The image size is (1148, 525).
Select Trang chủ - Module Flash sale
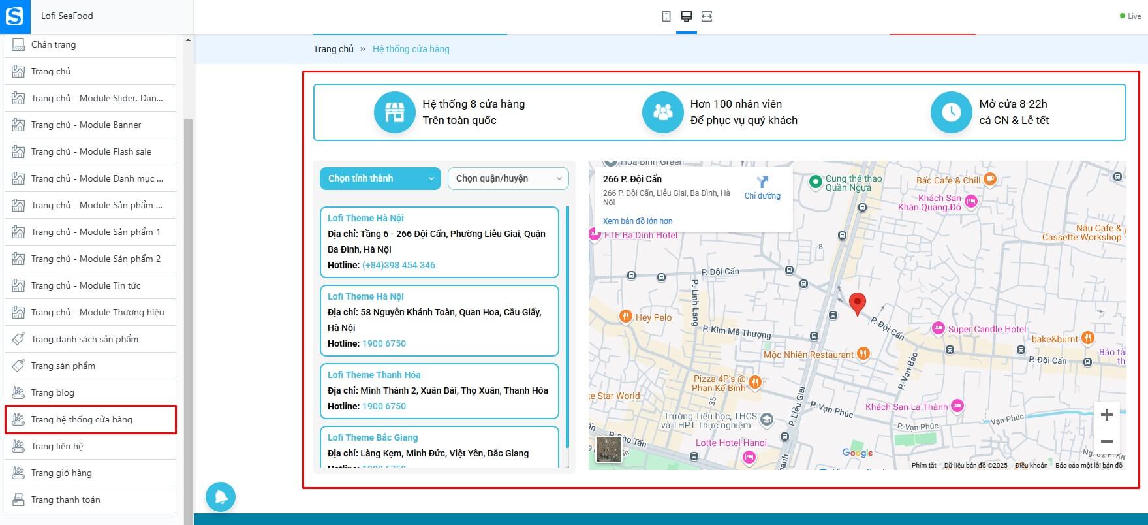pos(91,151)
